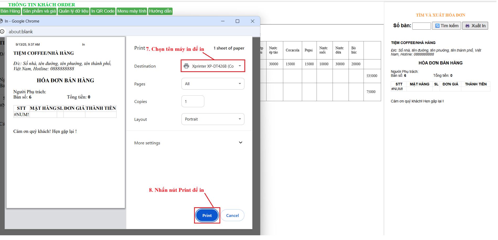Maximize the In - Google Chrome window
This screenshot has height=240, width=498.
point(237,21)
